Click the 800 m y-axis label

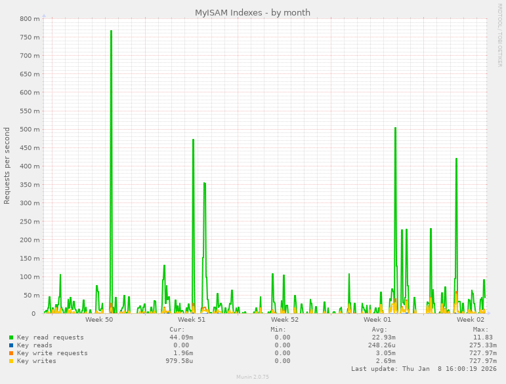[30, 19]
